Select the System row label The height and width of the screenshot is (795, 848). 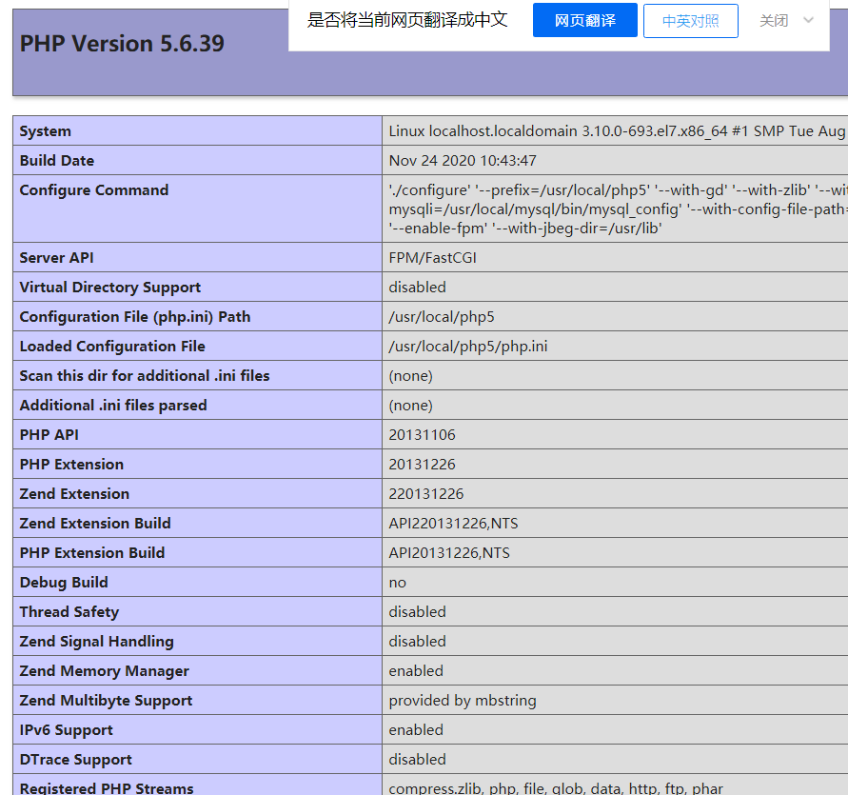(x=45, y=131)
